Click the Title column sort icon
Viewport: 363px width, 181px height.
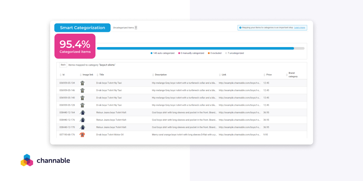[x=97, y=75]
